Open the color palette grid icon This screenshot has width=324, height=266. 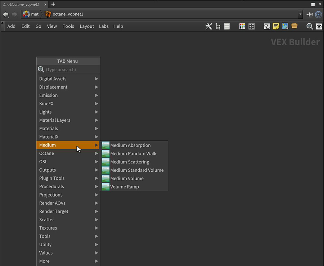(242, 26)
